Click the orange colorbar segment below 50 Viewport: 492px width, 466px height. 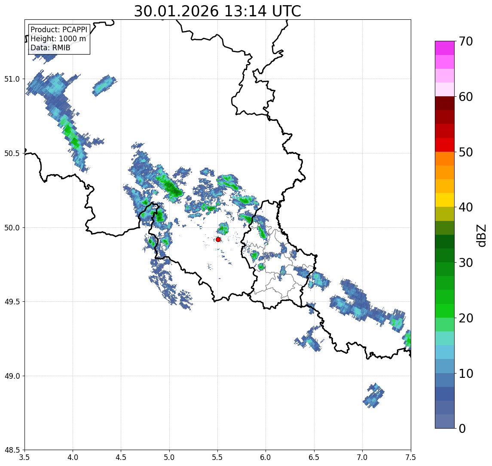(x=445, y=159)
